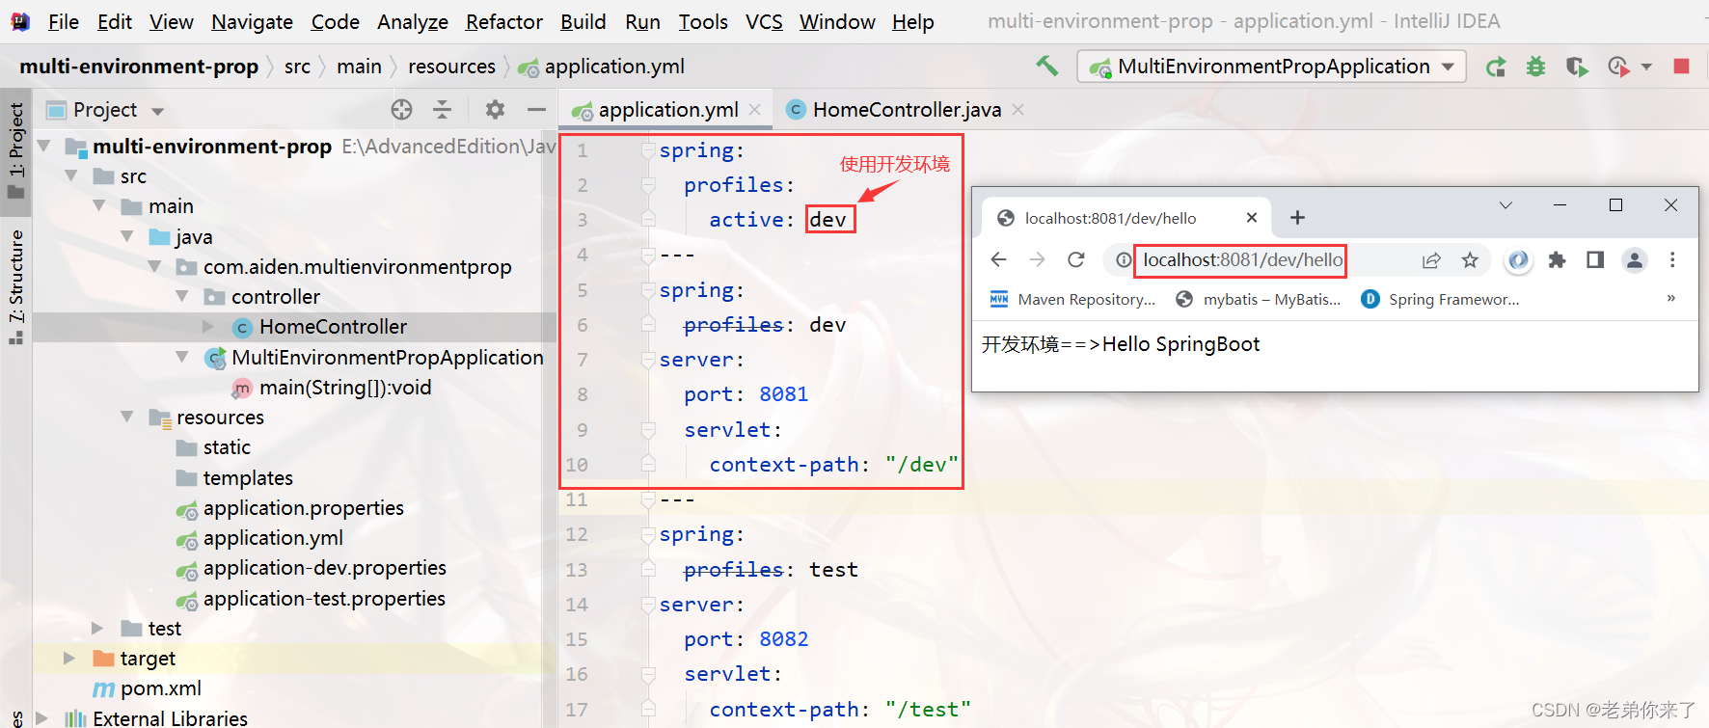The image size is (1709, 728).
Task: Open the Refactor menu
Action: [503, 21]
